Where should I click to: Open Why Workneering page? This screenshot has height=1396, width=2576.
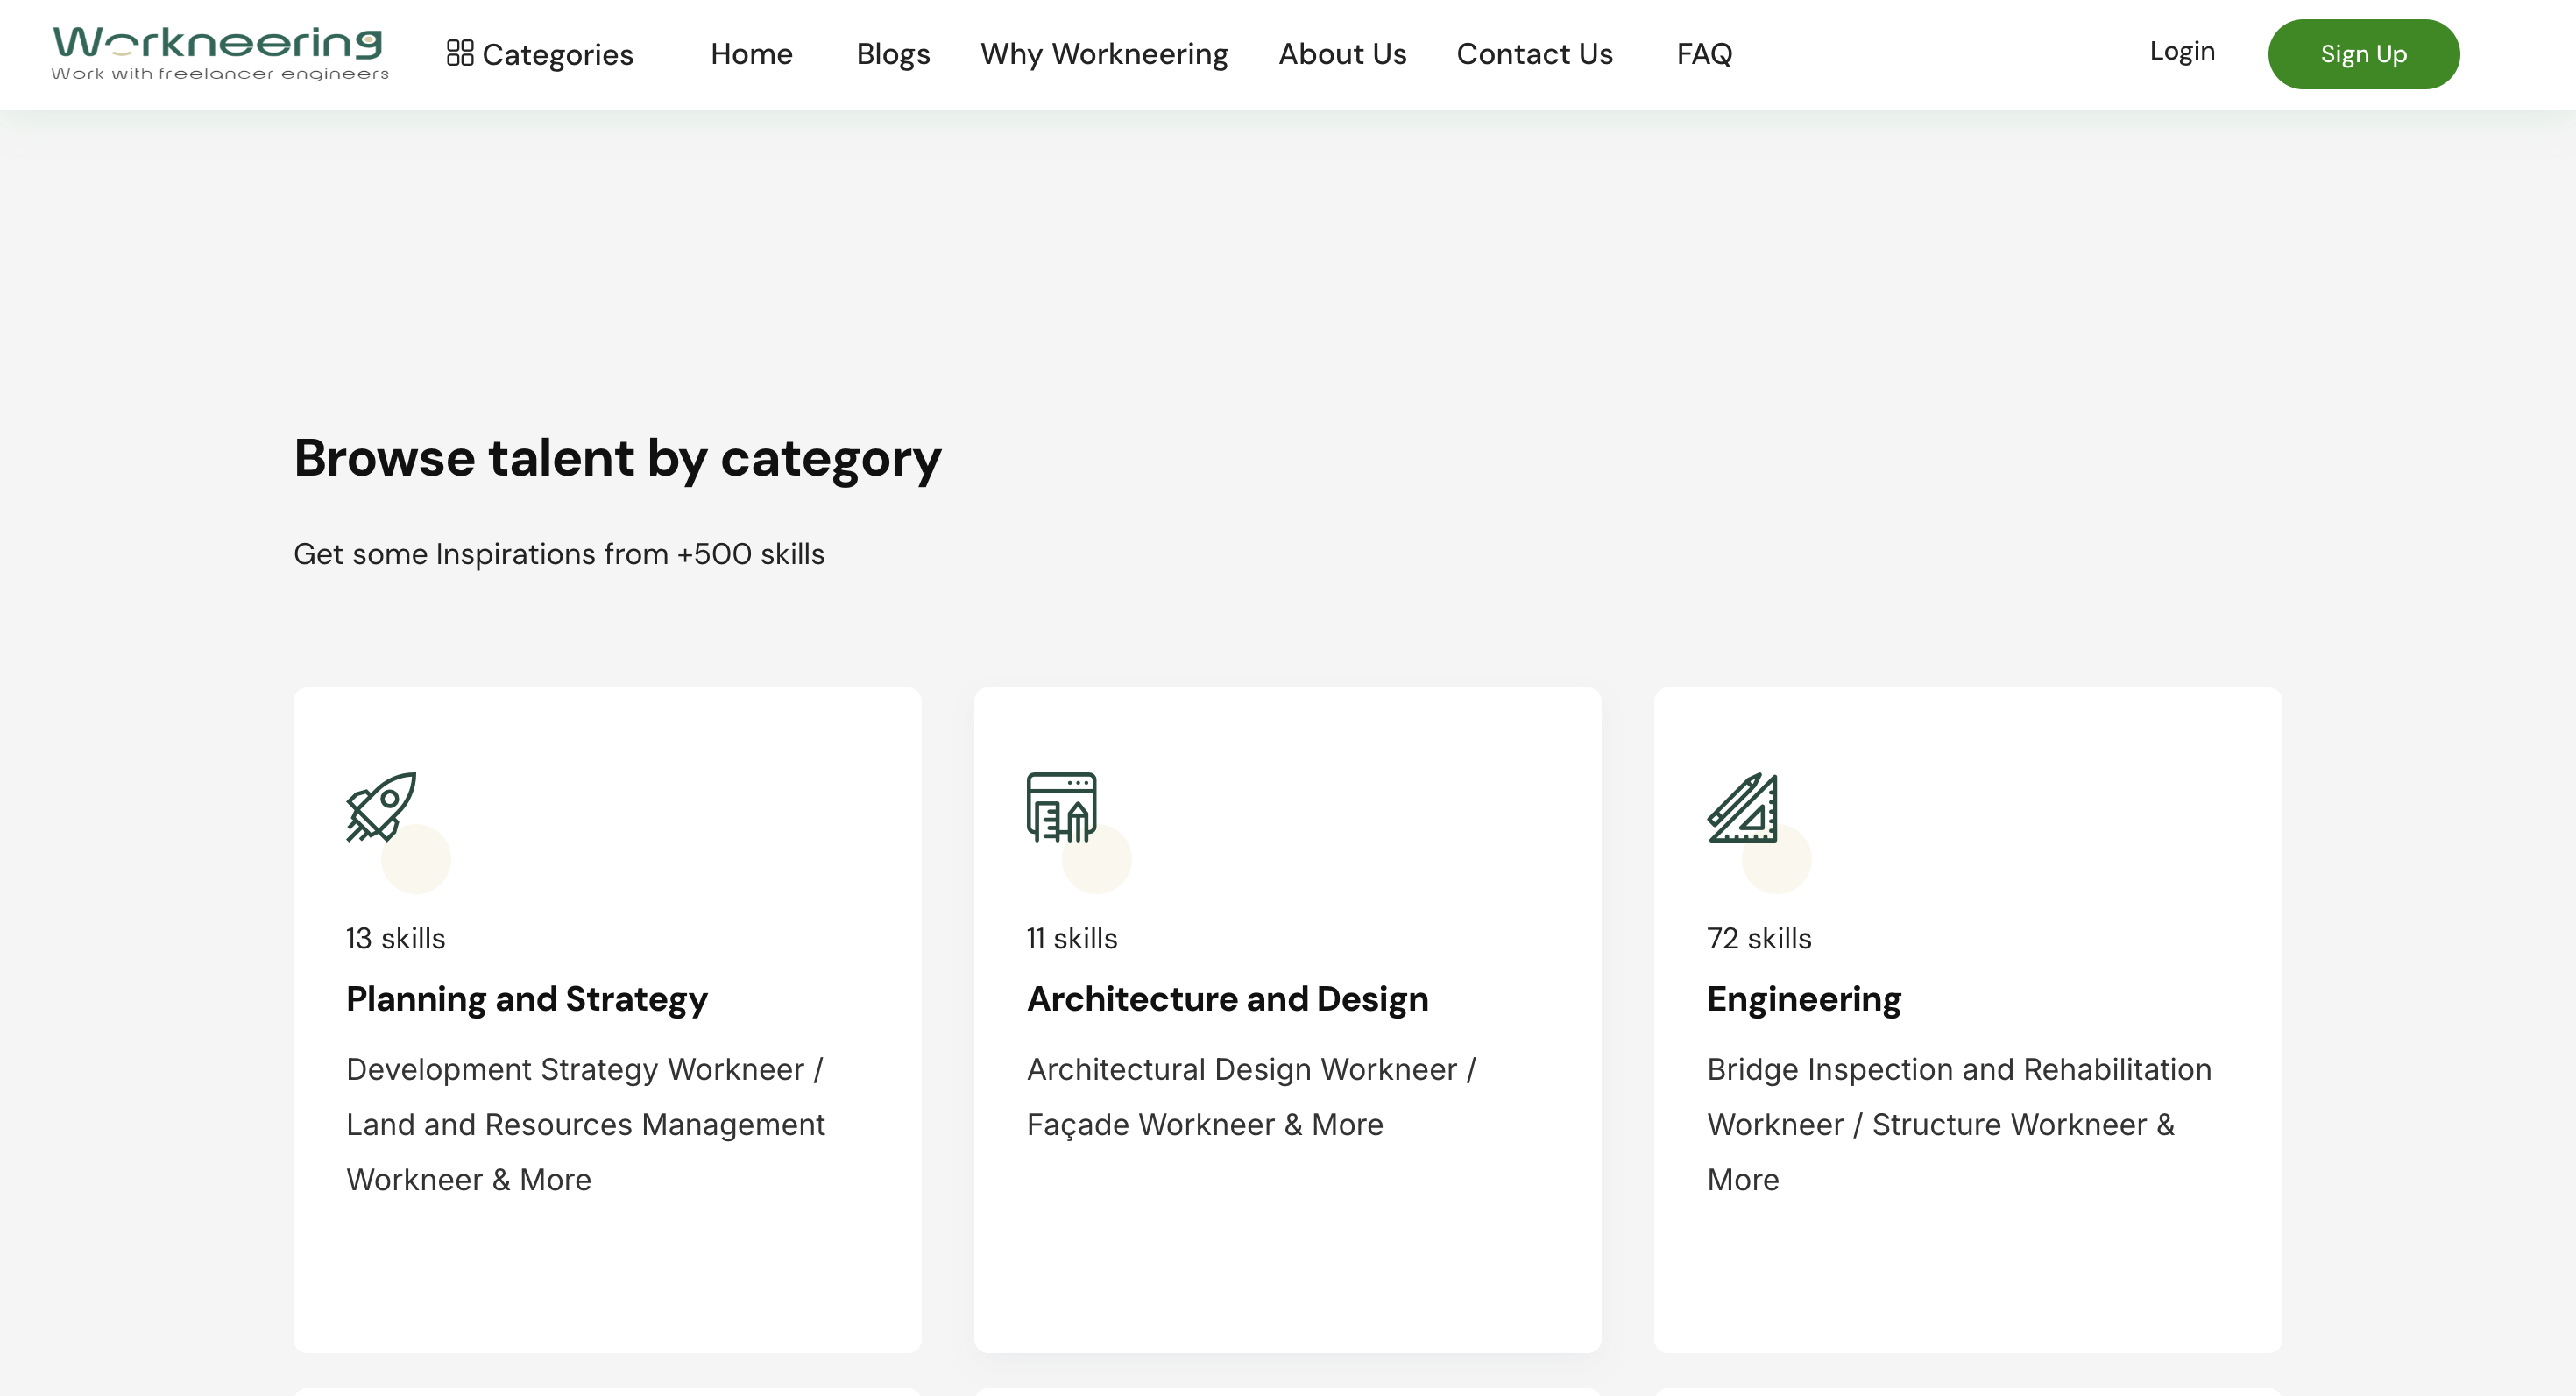pos(1104,54)
